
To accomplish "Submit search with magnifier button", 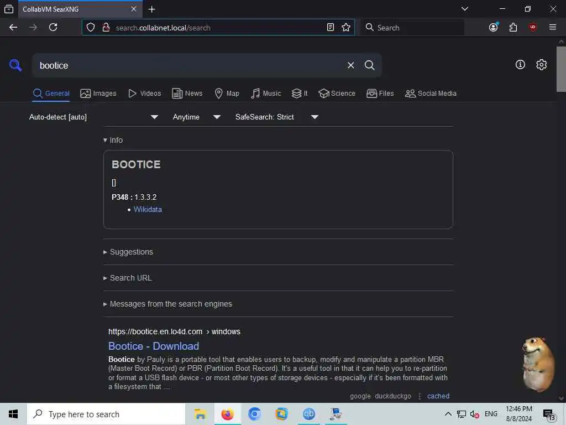I will click(369, 65).
